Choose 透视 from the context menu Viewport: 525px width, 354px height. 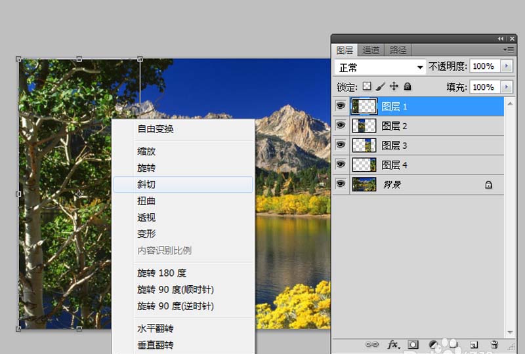point(183,218)
